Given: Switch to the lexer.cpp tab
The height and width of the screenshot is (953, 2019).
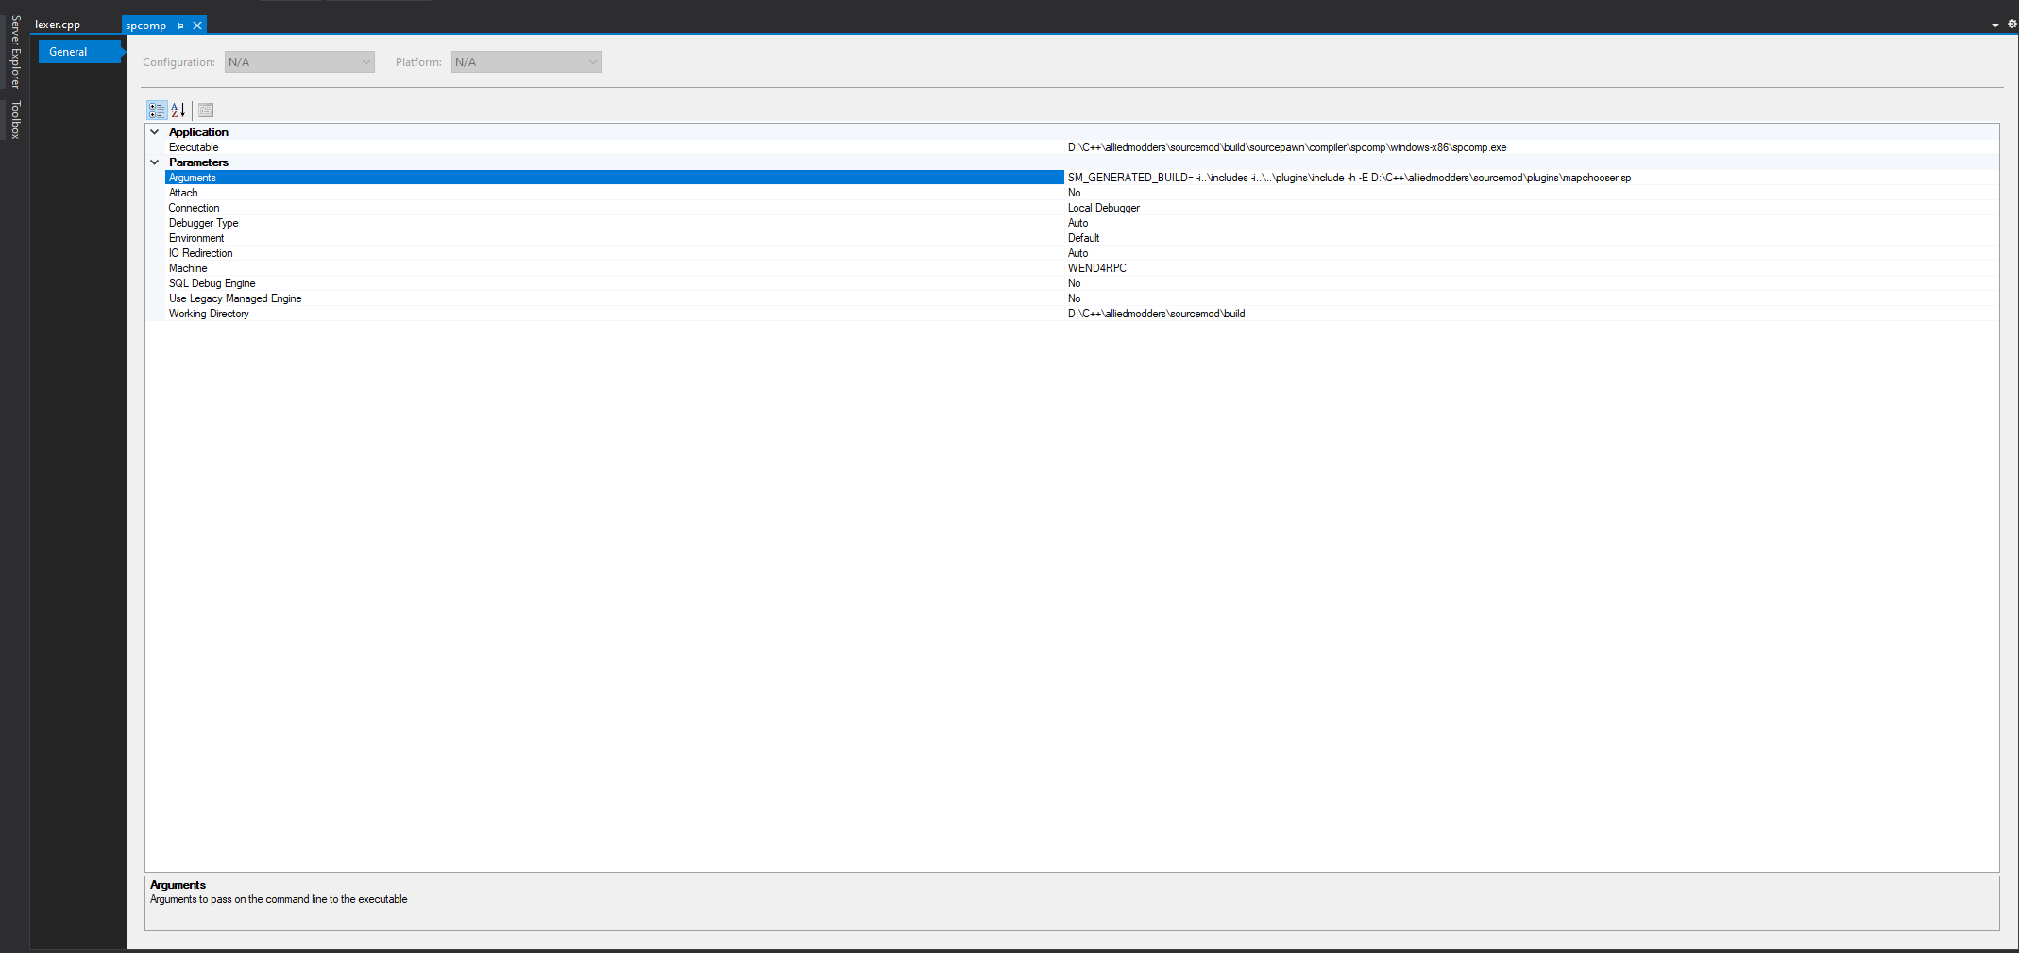Looking at the screenshot, I should 58,26.
